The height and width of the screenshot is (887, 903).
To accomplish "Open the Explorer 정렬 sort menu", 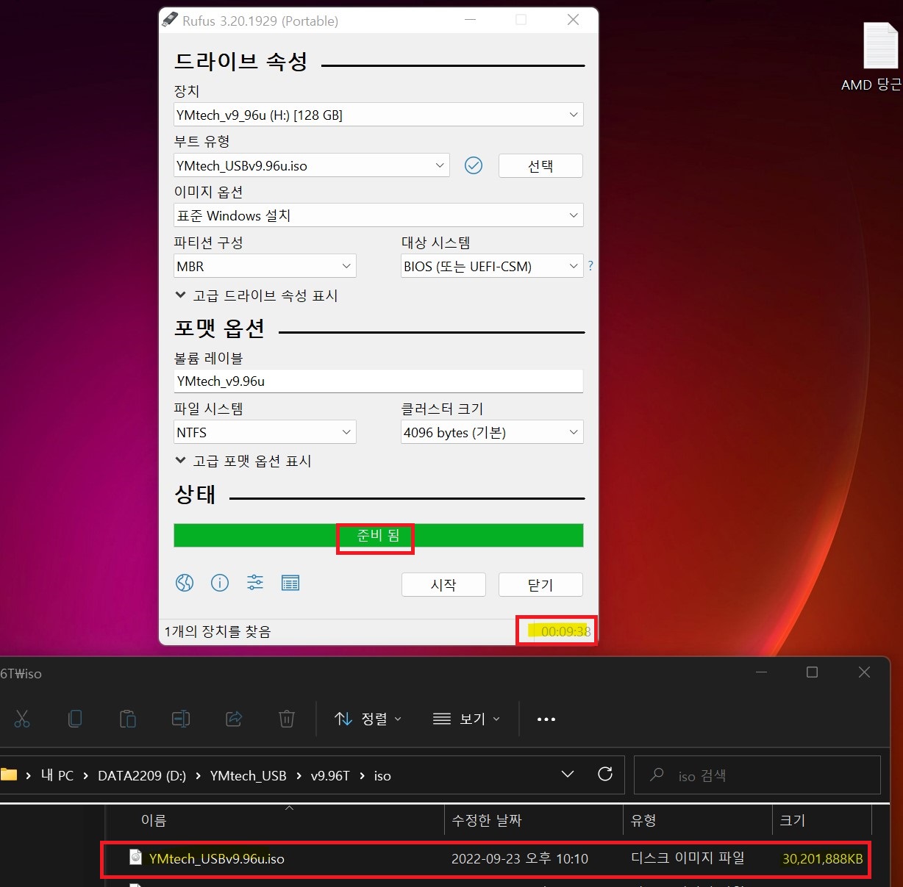I will pyautogui.click(x=368, y=719).
